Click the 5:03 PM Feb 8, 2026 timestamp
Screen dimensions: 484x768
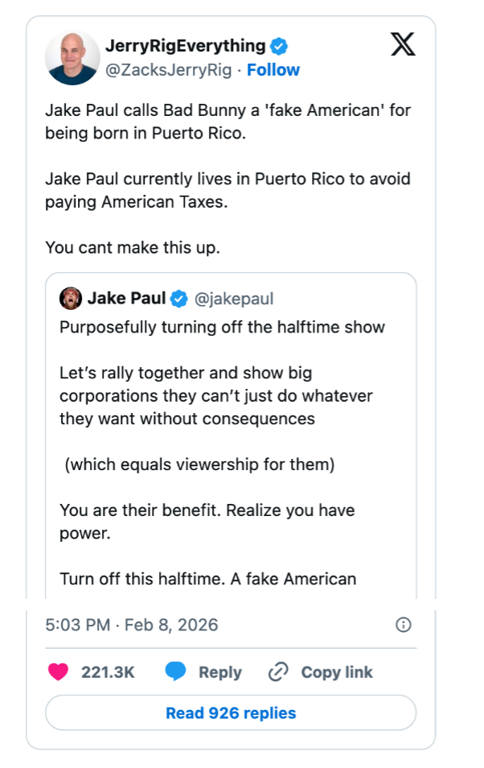(x=132, y=625)
